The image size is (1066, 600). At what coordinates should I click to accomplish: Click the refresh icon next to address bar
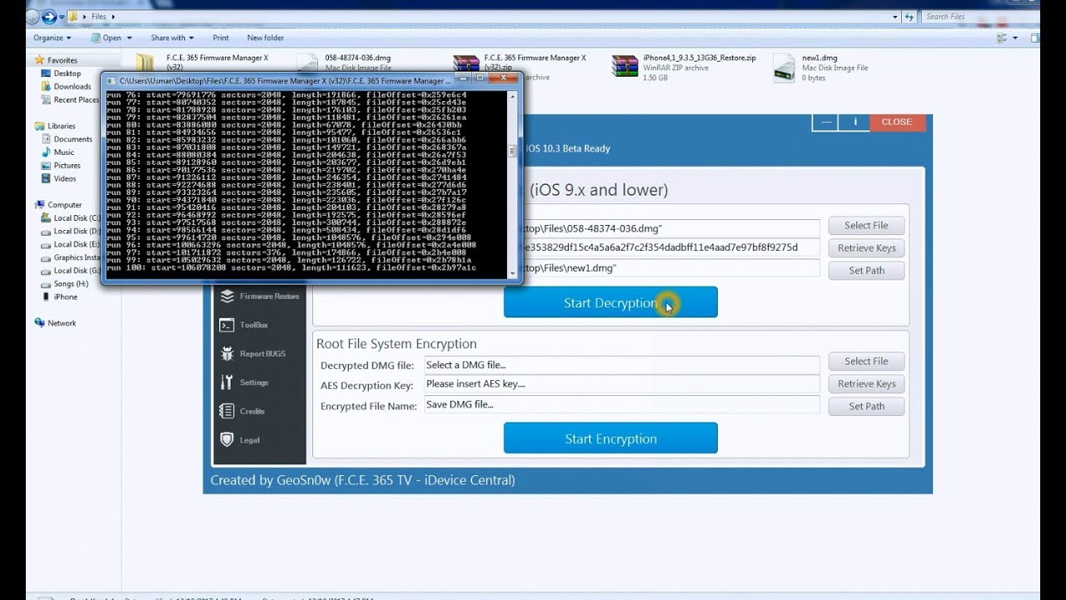pos(910,16)
